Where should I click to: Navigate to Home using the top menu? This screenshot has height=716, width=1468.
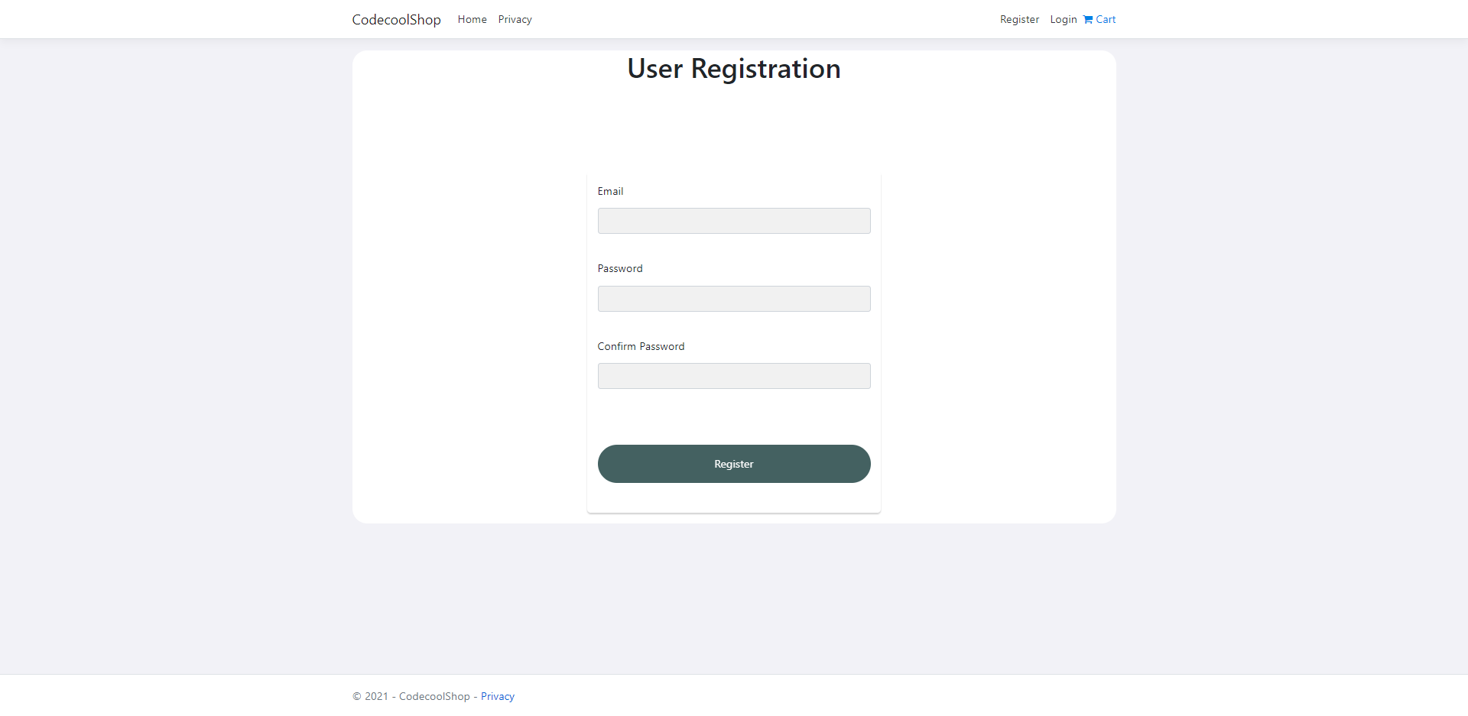(x=472, y=19)
